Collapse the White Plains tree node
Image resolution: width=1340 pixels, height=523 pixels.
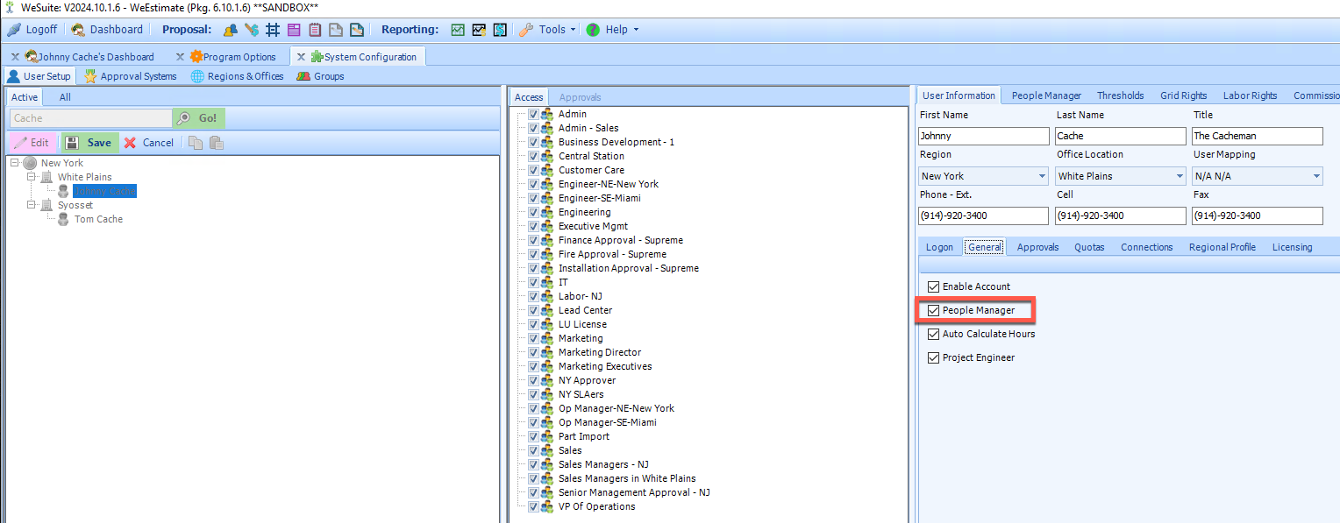point(32,177)
